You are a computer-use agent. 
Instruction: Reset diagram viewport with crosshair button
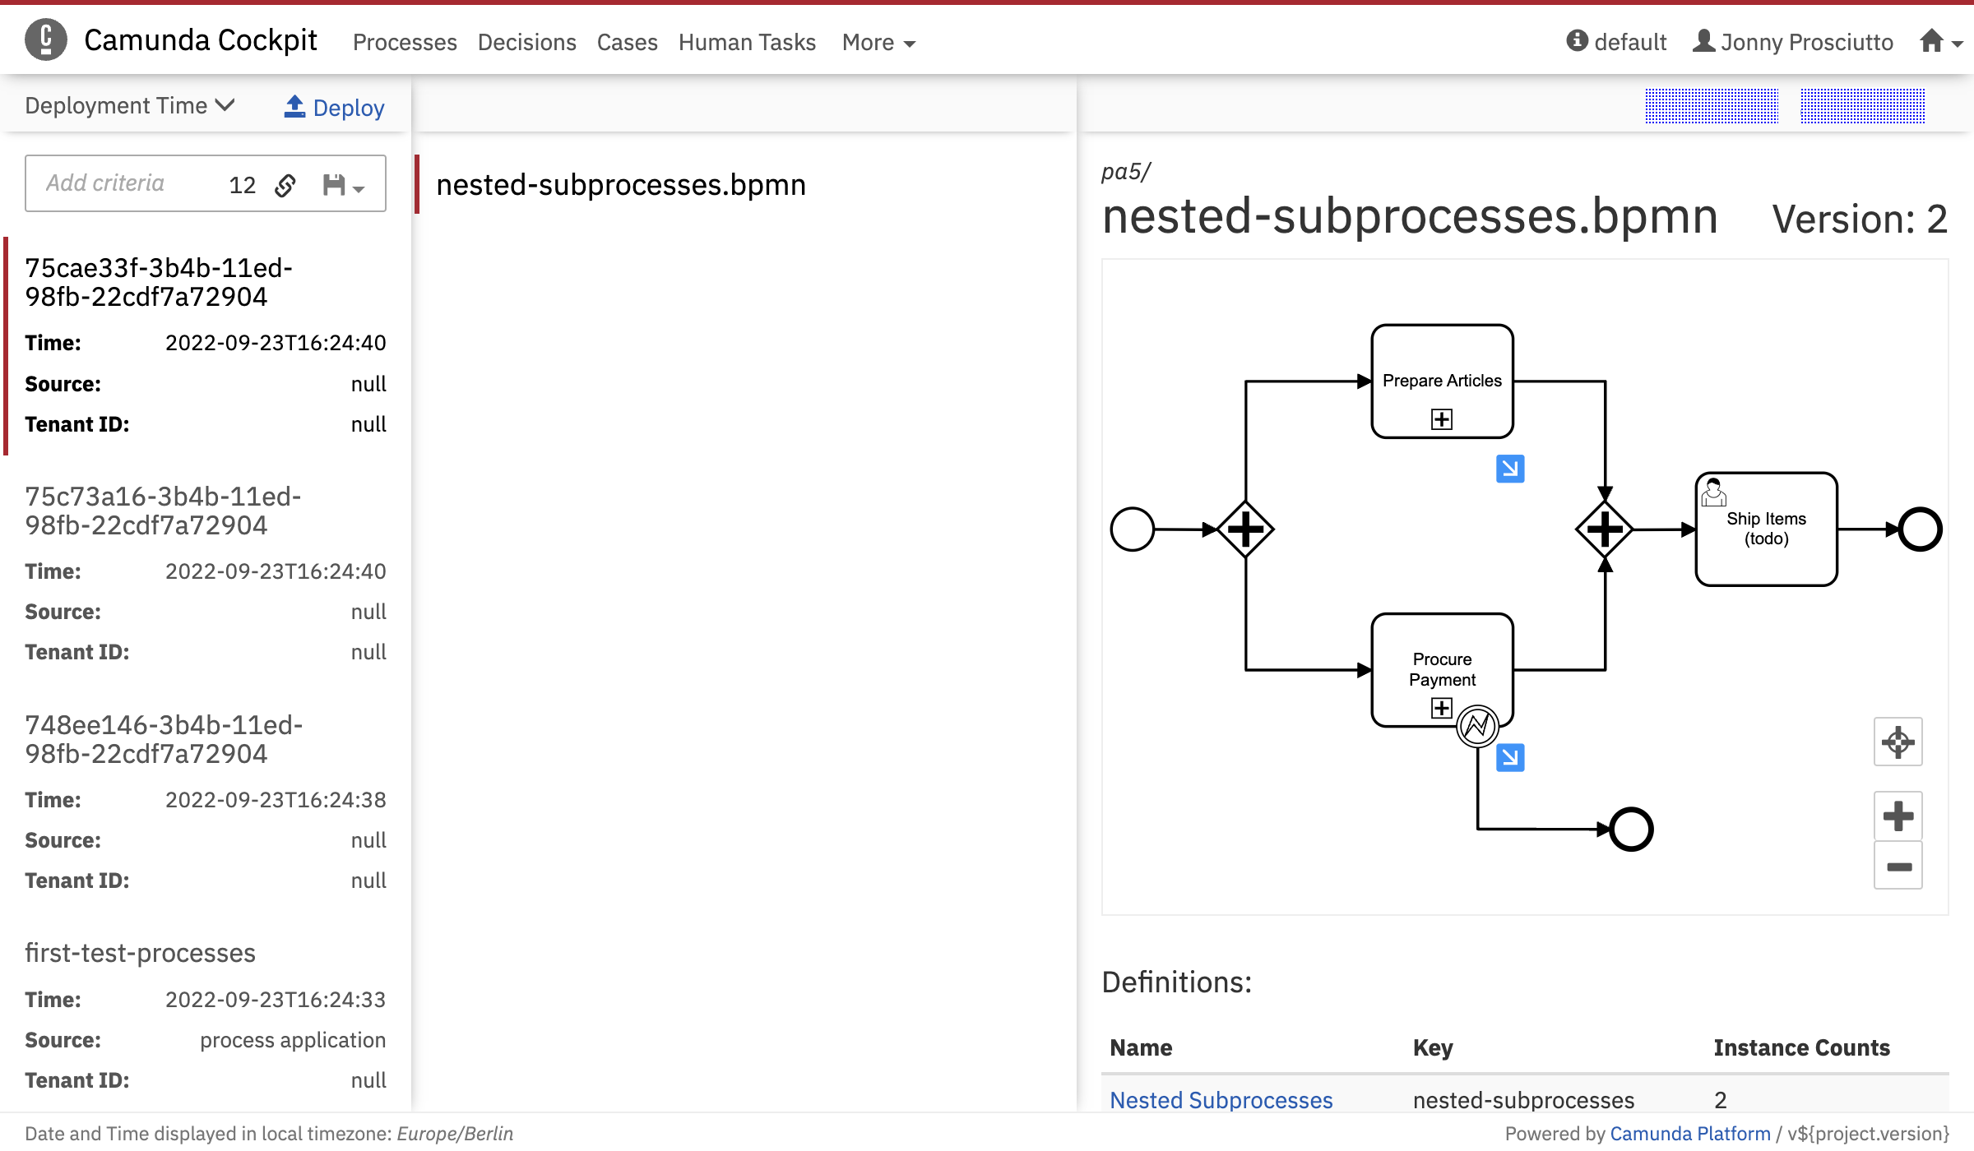point(1898,742)
